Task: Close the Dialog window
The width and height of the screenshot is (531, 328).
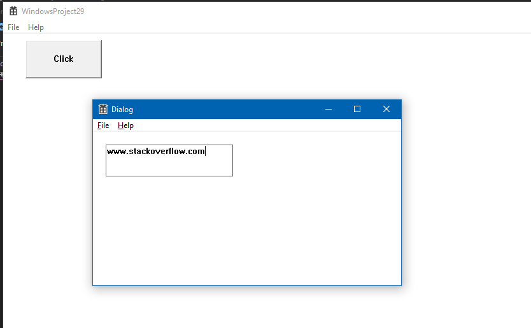Action: pyautogui.click(x=386, y=109)
